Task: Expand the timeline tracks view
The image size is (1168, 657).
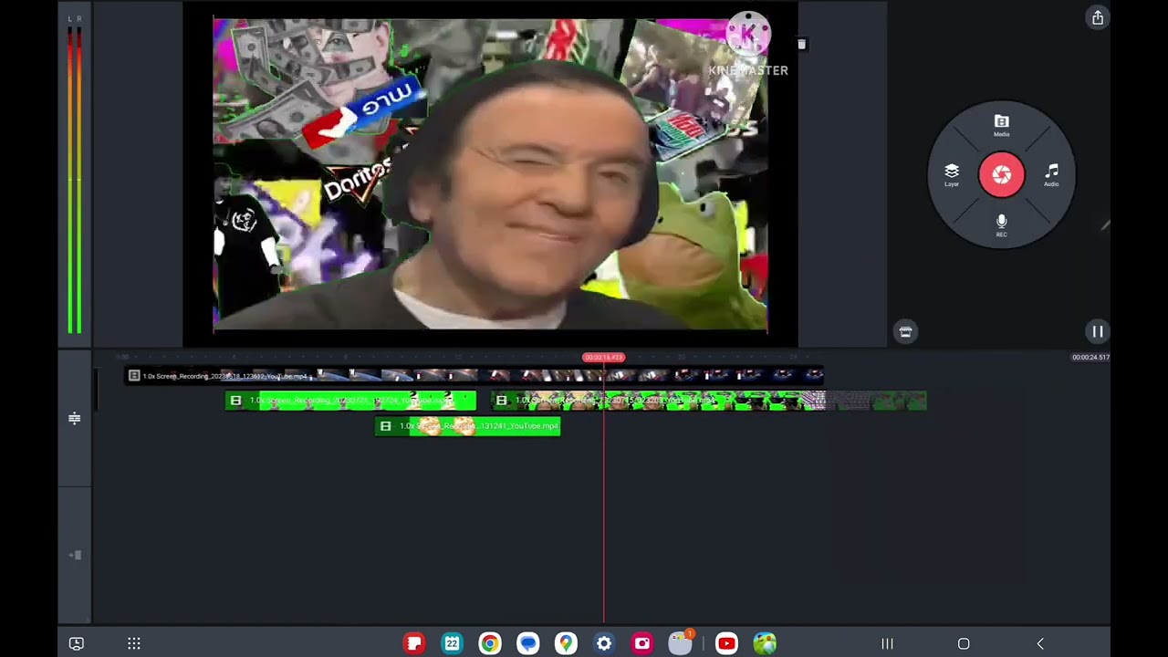Action: [x=75, y=418]
